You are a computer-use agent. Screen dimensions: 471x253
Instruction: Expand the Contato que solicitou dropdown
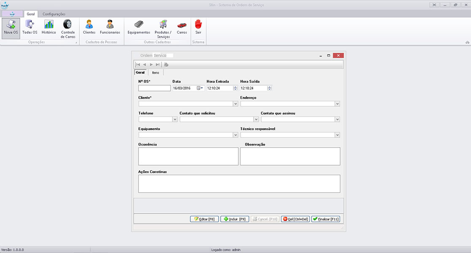(256, 119)
